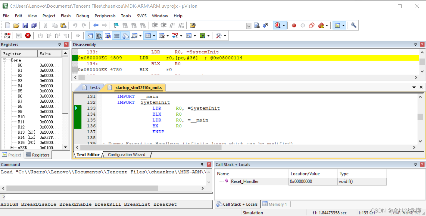Image resolution: width=426 pixels, height=216 pixels.
Task: Open the Analysis windows dropdown arrow
Action: coord(181,36)
